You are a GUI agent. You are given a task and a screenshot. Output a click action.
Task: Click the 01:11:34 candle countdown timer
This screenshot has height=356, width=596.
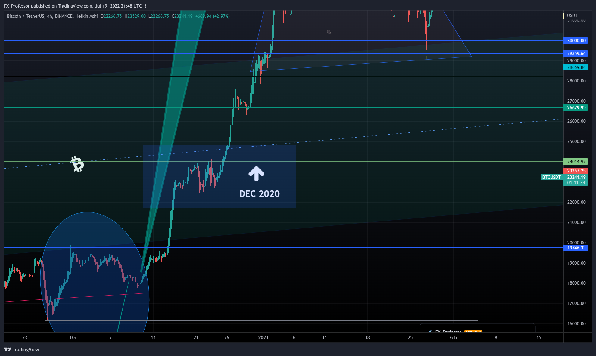tap(576, 182)
